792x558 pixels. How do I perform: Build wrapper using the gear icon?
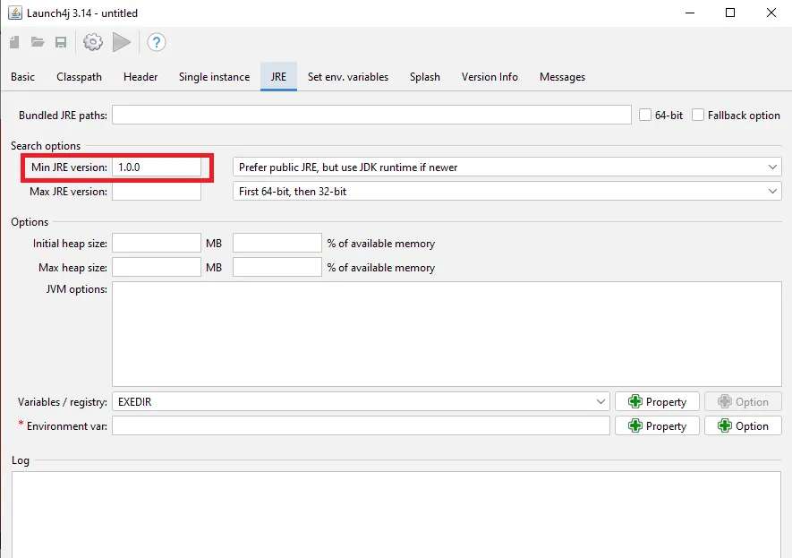[x=93, y=42]
